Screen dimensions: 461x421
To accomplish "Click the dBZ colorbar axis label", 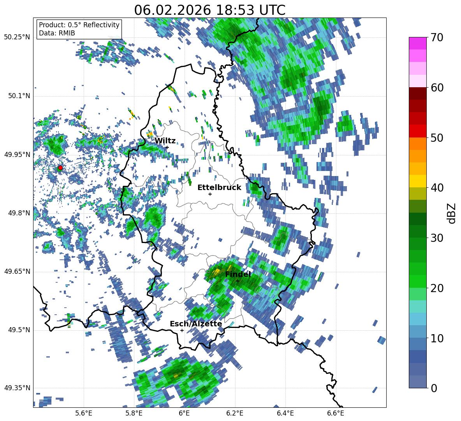I will click(452, 213).
